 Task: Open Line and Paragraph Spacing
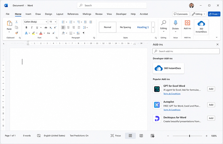85,27
